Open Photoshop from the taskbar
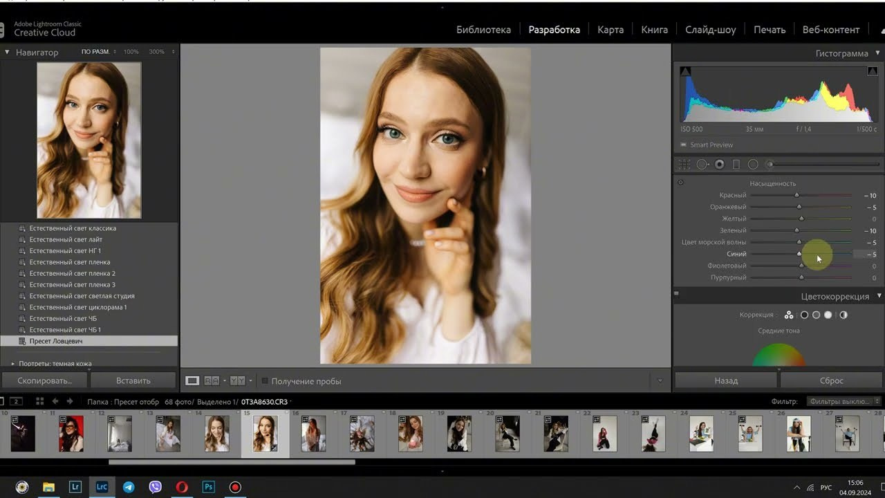Image resolution: width=885 pixels, height=498 pixels. click(208, 487)
